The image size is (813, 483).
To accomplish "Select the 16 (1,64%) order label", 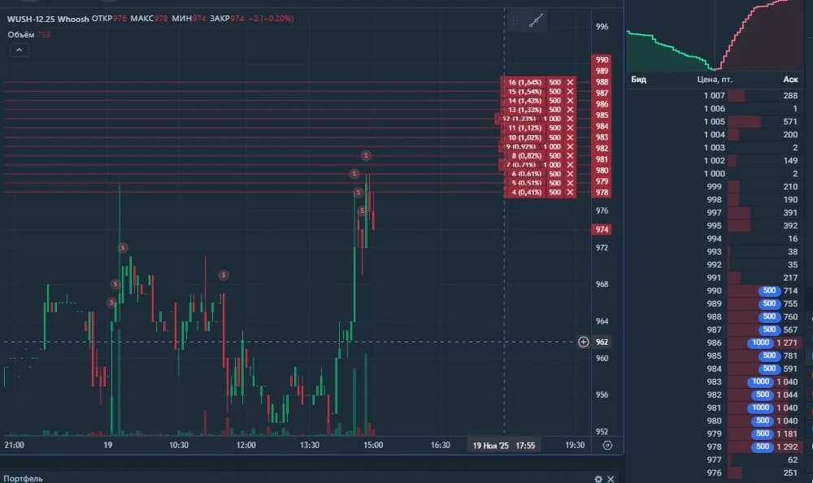I will [524, 82].
